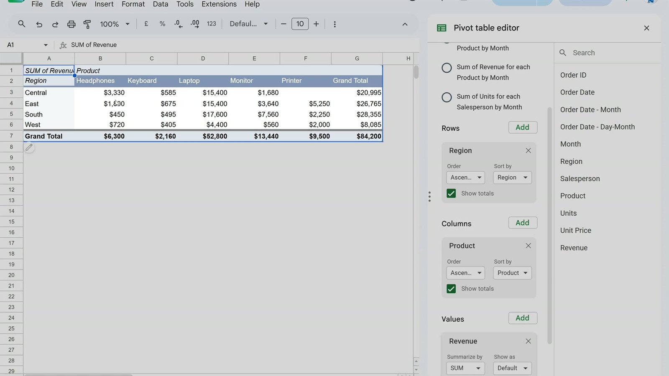
Task: Open the Insert menu
Action: pos(104,4)
